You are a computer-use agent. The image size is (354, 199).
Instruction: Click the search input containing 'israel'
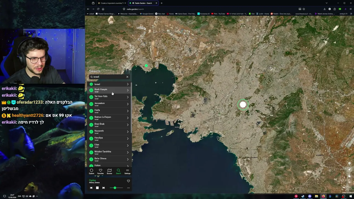point(109,77)
